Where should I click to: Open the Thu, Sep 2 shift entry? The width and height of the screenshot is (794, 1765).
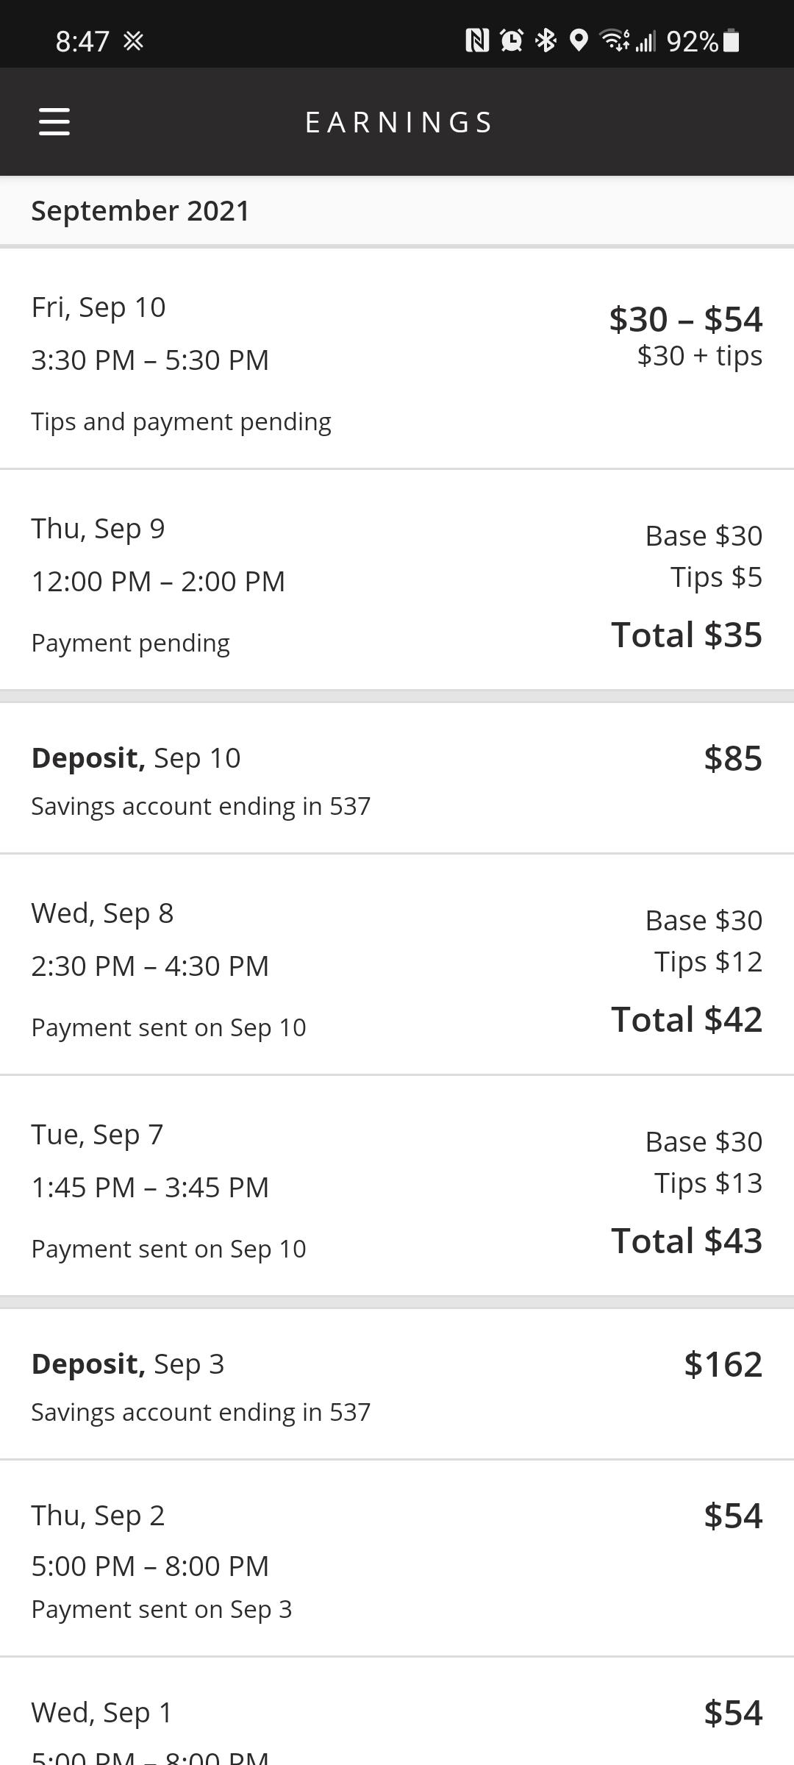[397, 1559]
